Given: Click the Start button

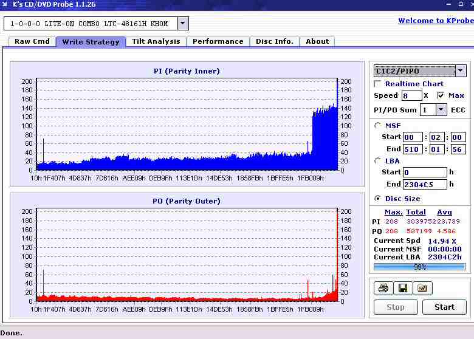Looking at the screenshot, I should pos(444,307).
